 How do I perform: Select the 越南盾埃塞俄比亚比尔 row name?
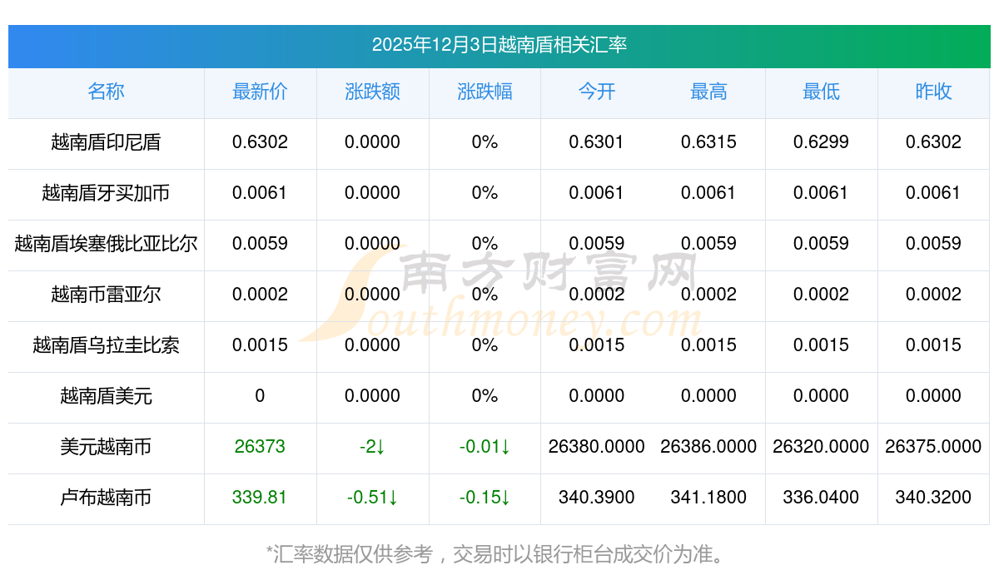coord(106,244)
